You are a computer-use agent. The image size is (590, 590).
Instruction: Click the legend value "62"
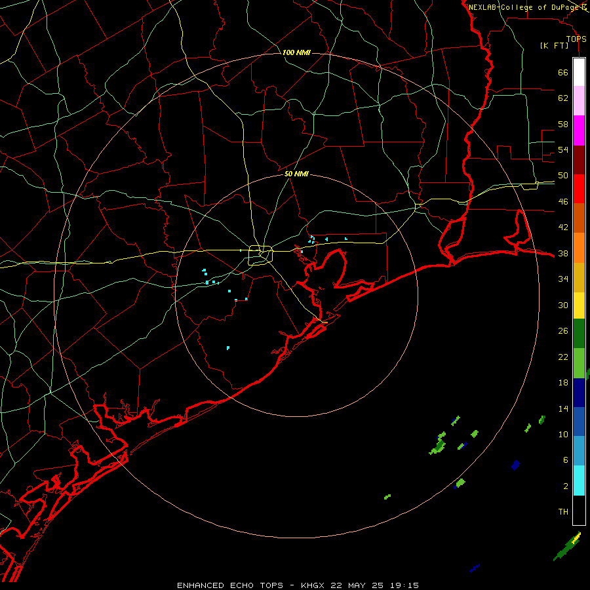pos(563,98)
